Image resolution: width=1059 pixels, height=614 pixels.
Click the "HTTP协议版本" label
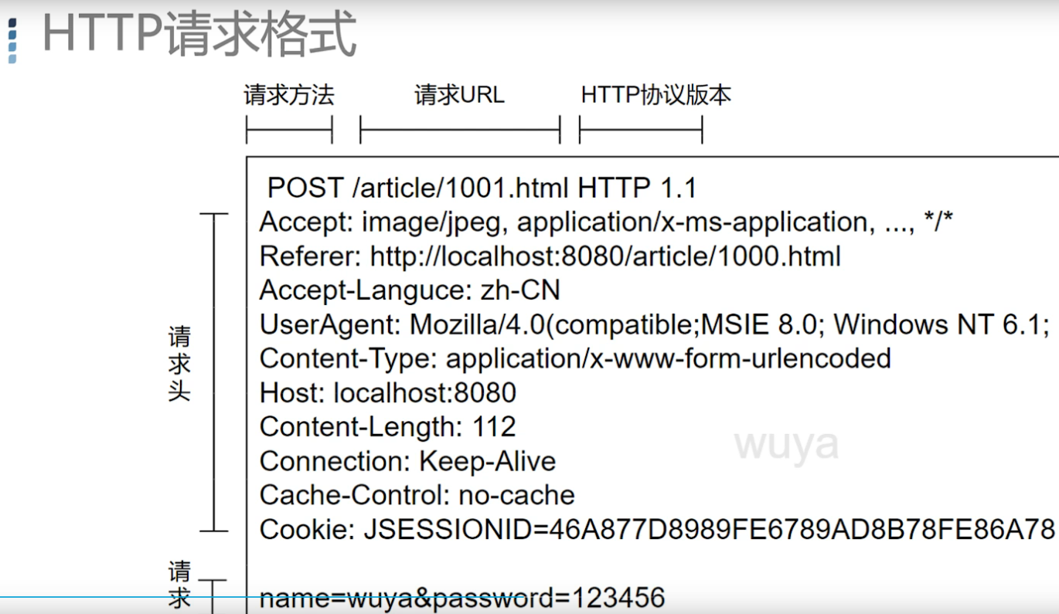click(656, 95)
